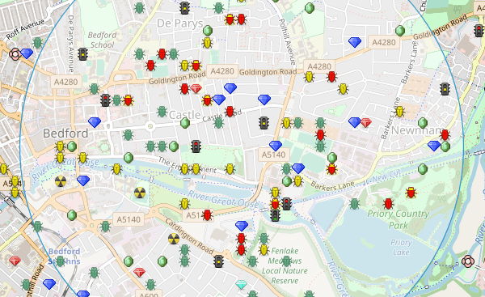Select the blue diamond left of upper-right A4280
This screenshot has width=485, height=297.
click(x=355, y=42)
